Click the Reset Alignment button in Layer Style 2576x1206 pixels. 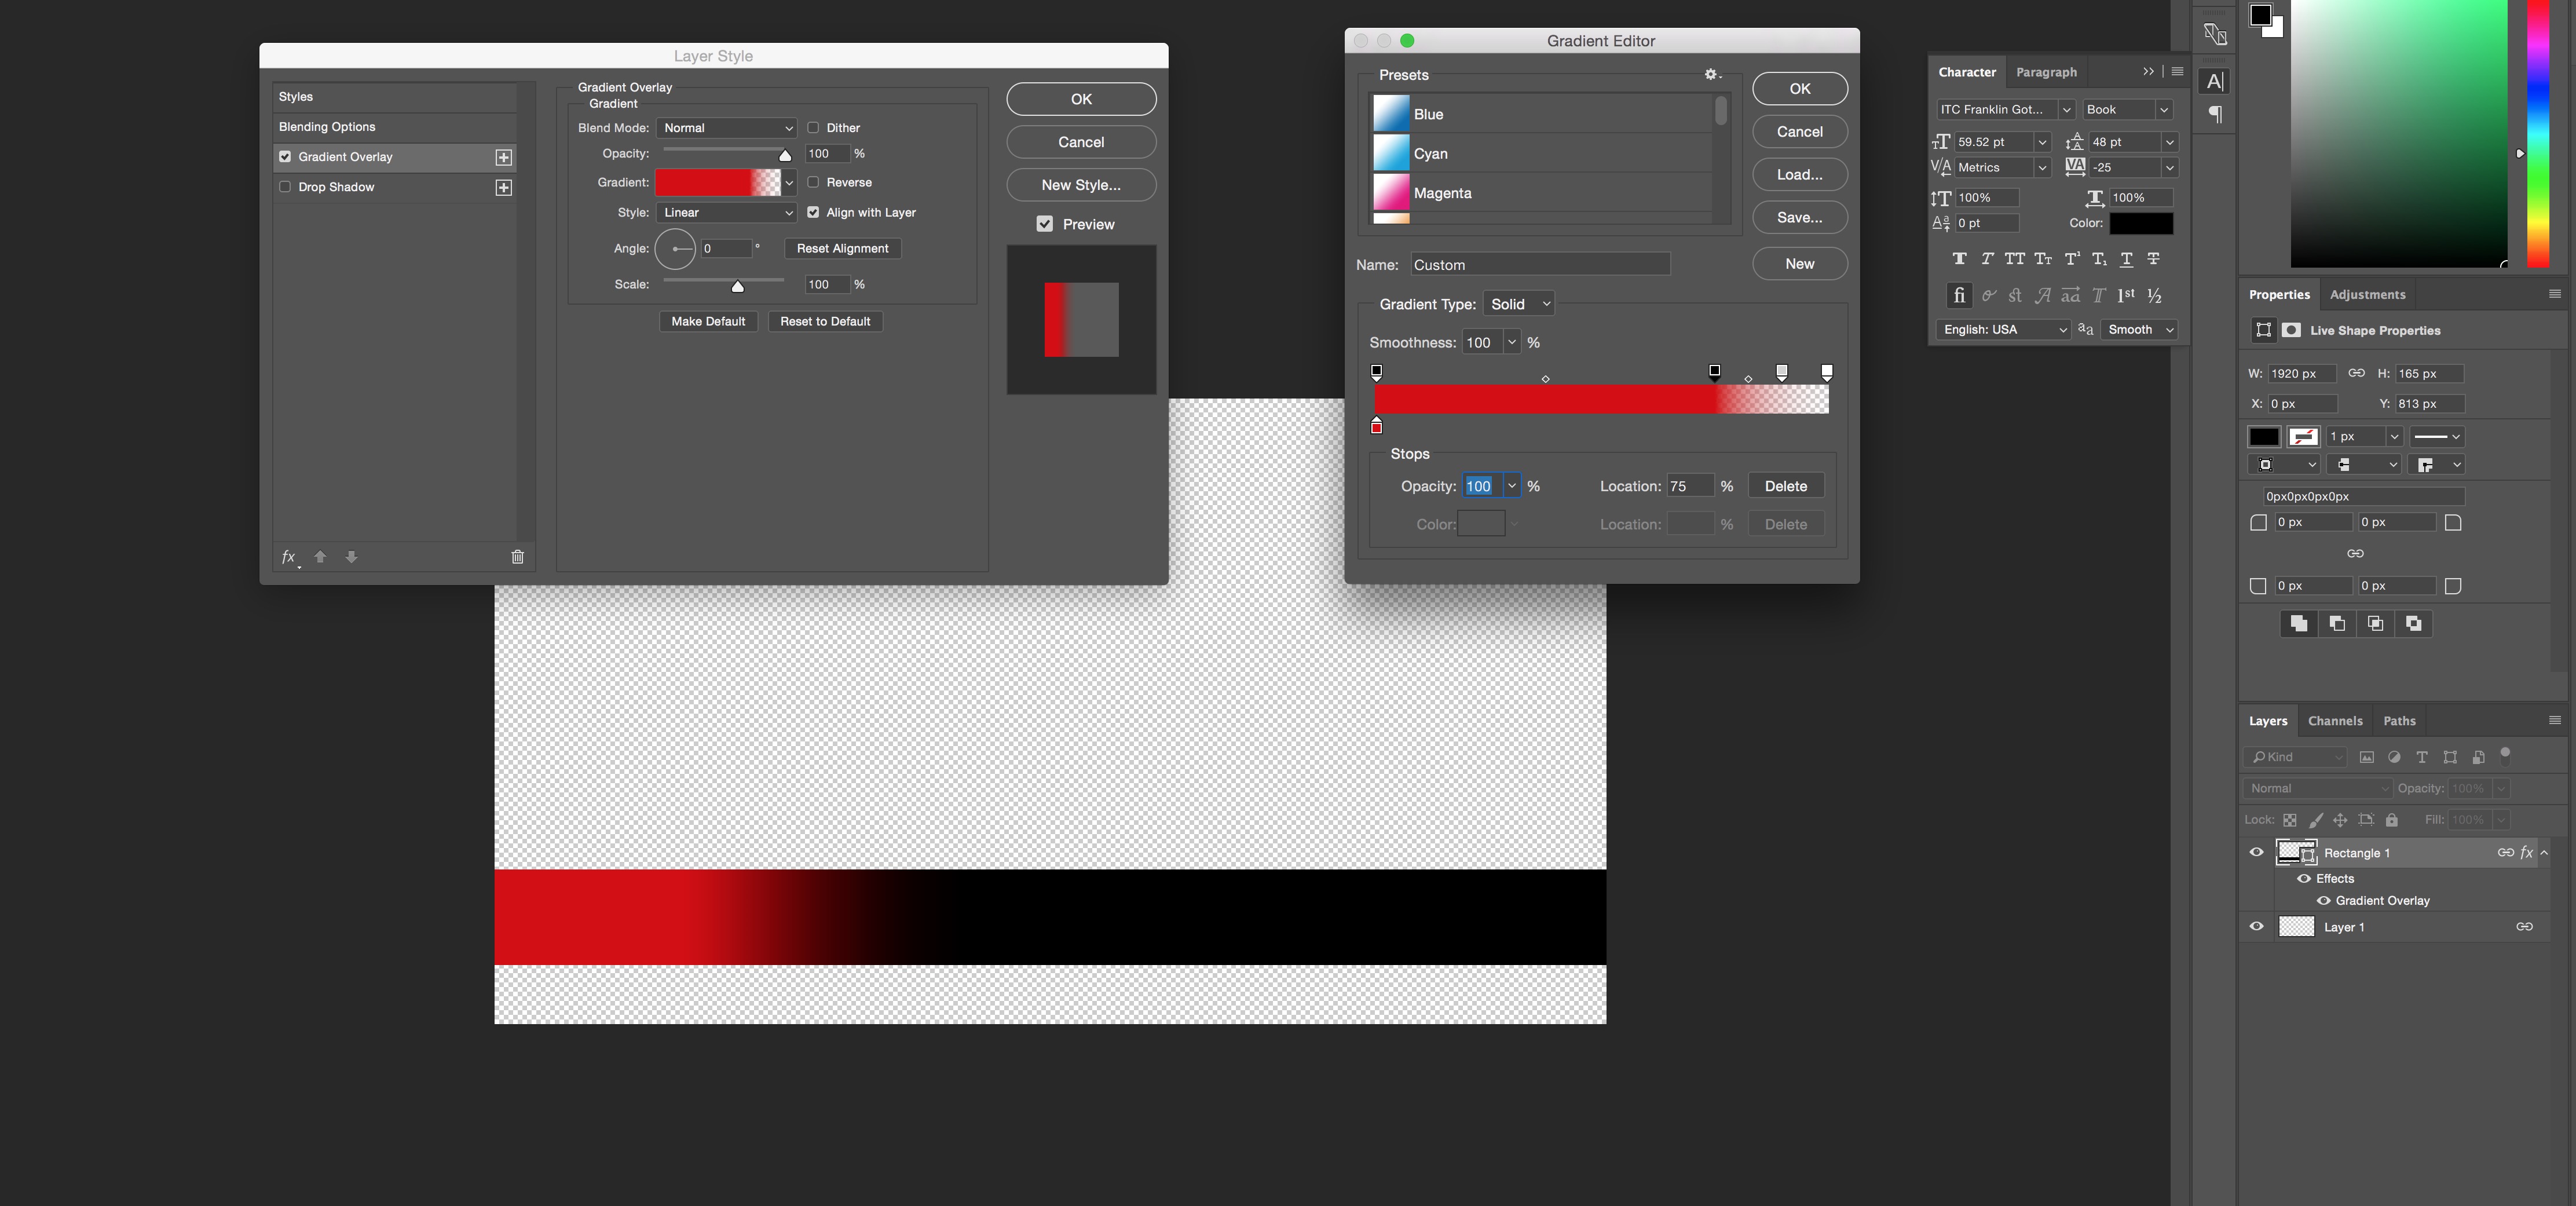coord(840,248)
